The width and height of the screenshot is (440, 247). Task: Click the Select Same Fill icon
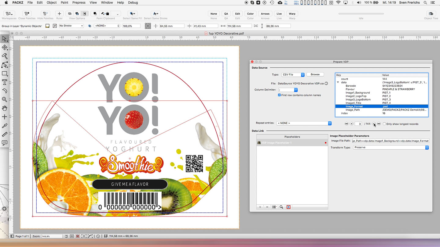pos(132,14)
